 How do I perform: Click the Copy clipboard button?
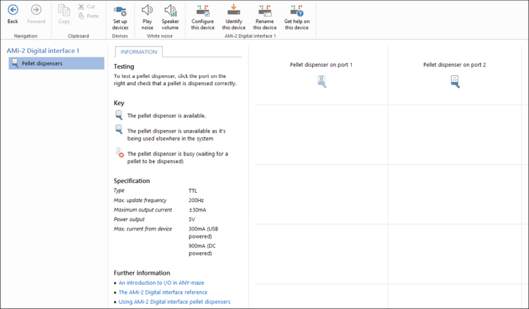tap(64, 14)
